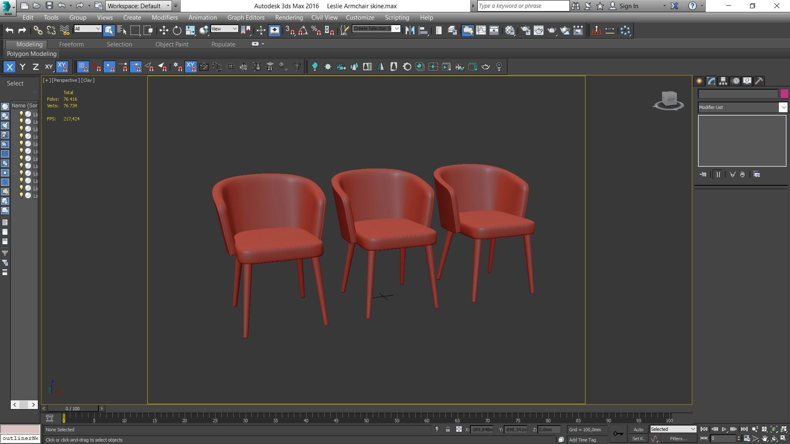Toggle Angle Snap
The height and width of the screenshot is (444, 790).
point(303,30)
